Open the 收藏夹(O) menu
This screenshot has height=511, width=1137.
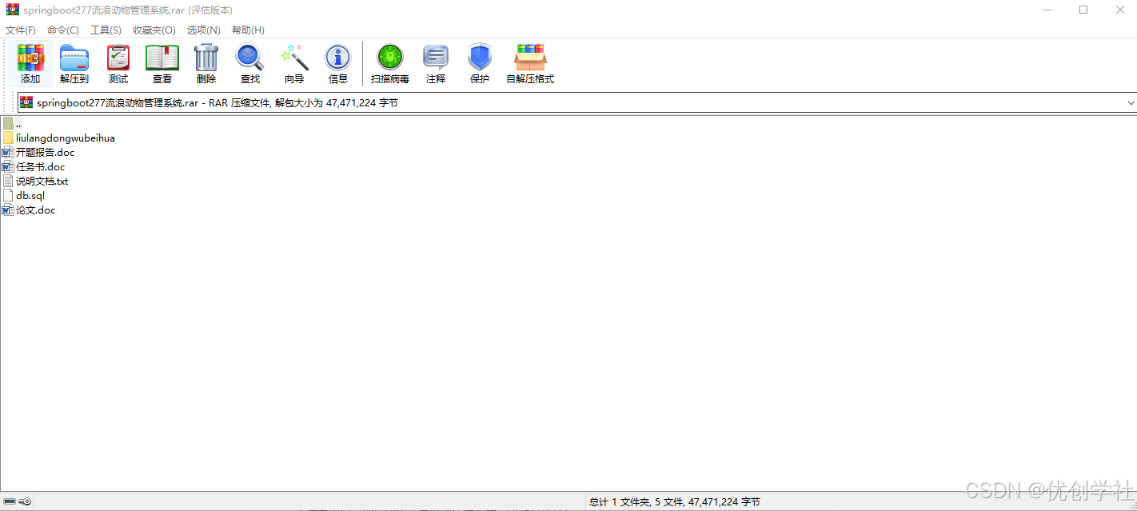[x=154, y=30]
